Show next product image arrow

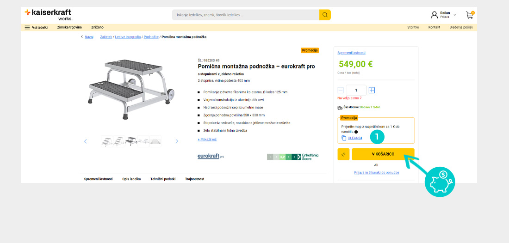[177, 141]
